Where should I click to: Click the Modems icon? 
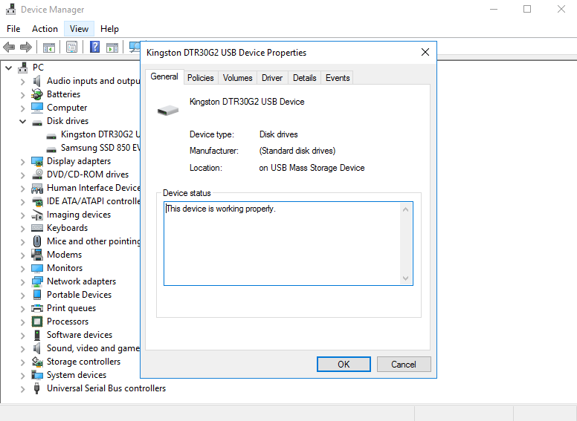(x=36, y=255)
